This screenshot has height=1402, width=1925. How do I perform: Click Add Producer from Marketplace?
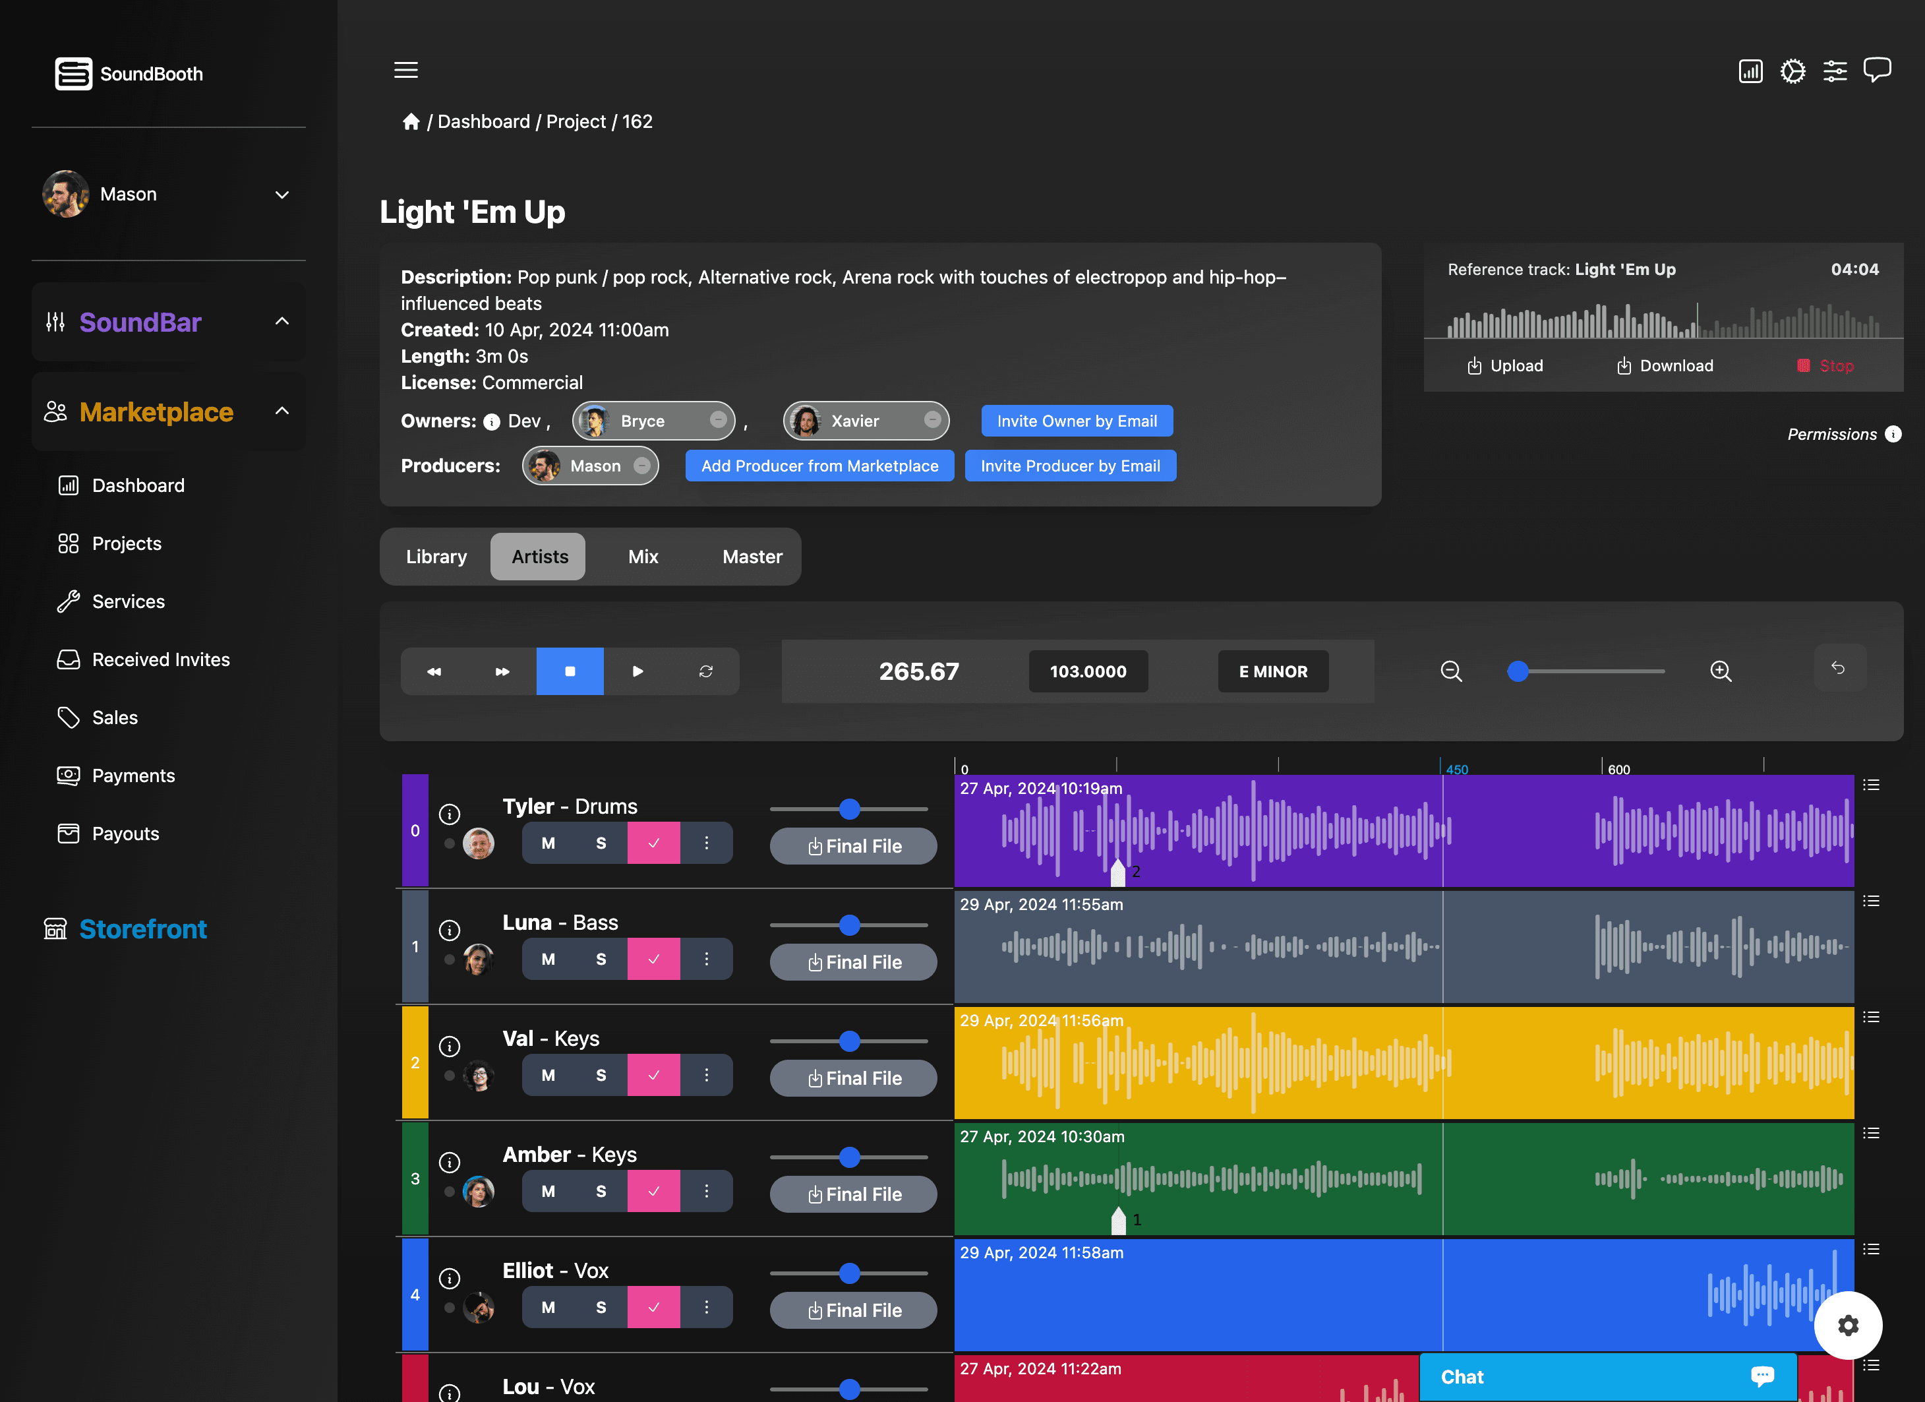coord(819,466)
